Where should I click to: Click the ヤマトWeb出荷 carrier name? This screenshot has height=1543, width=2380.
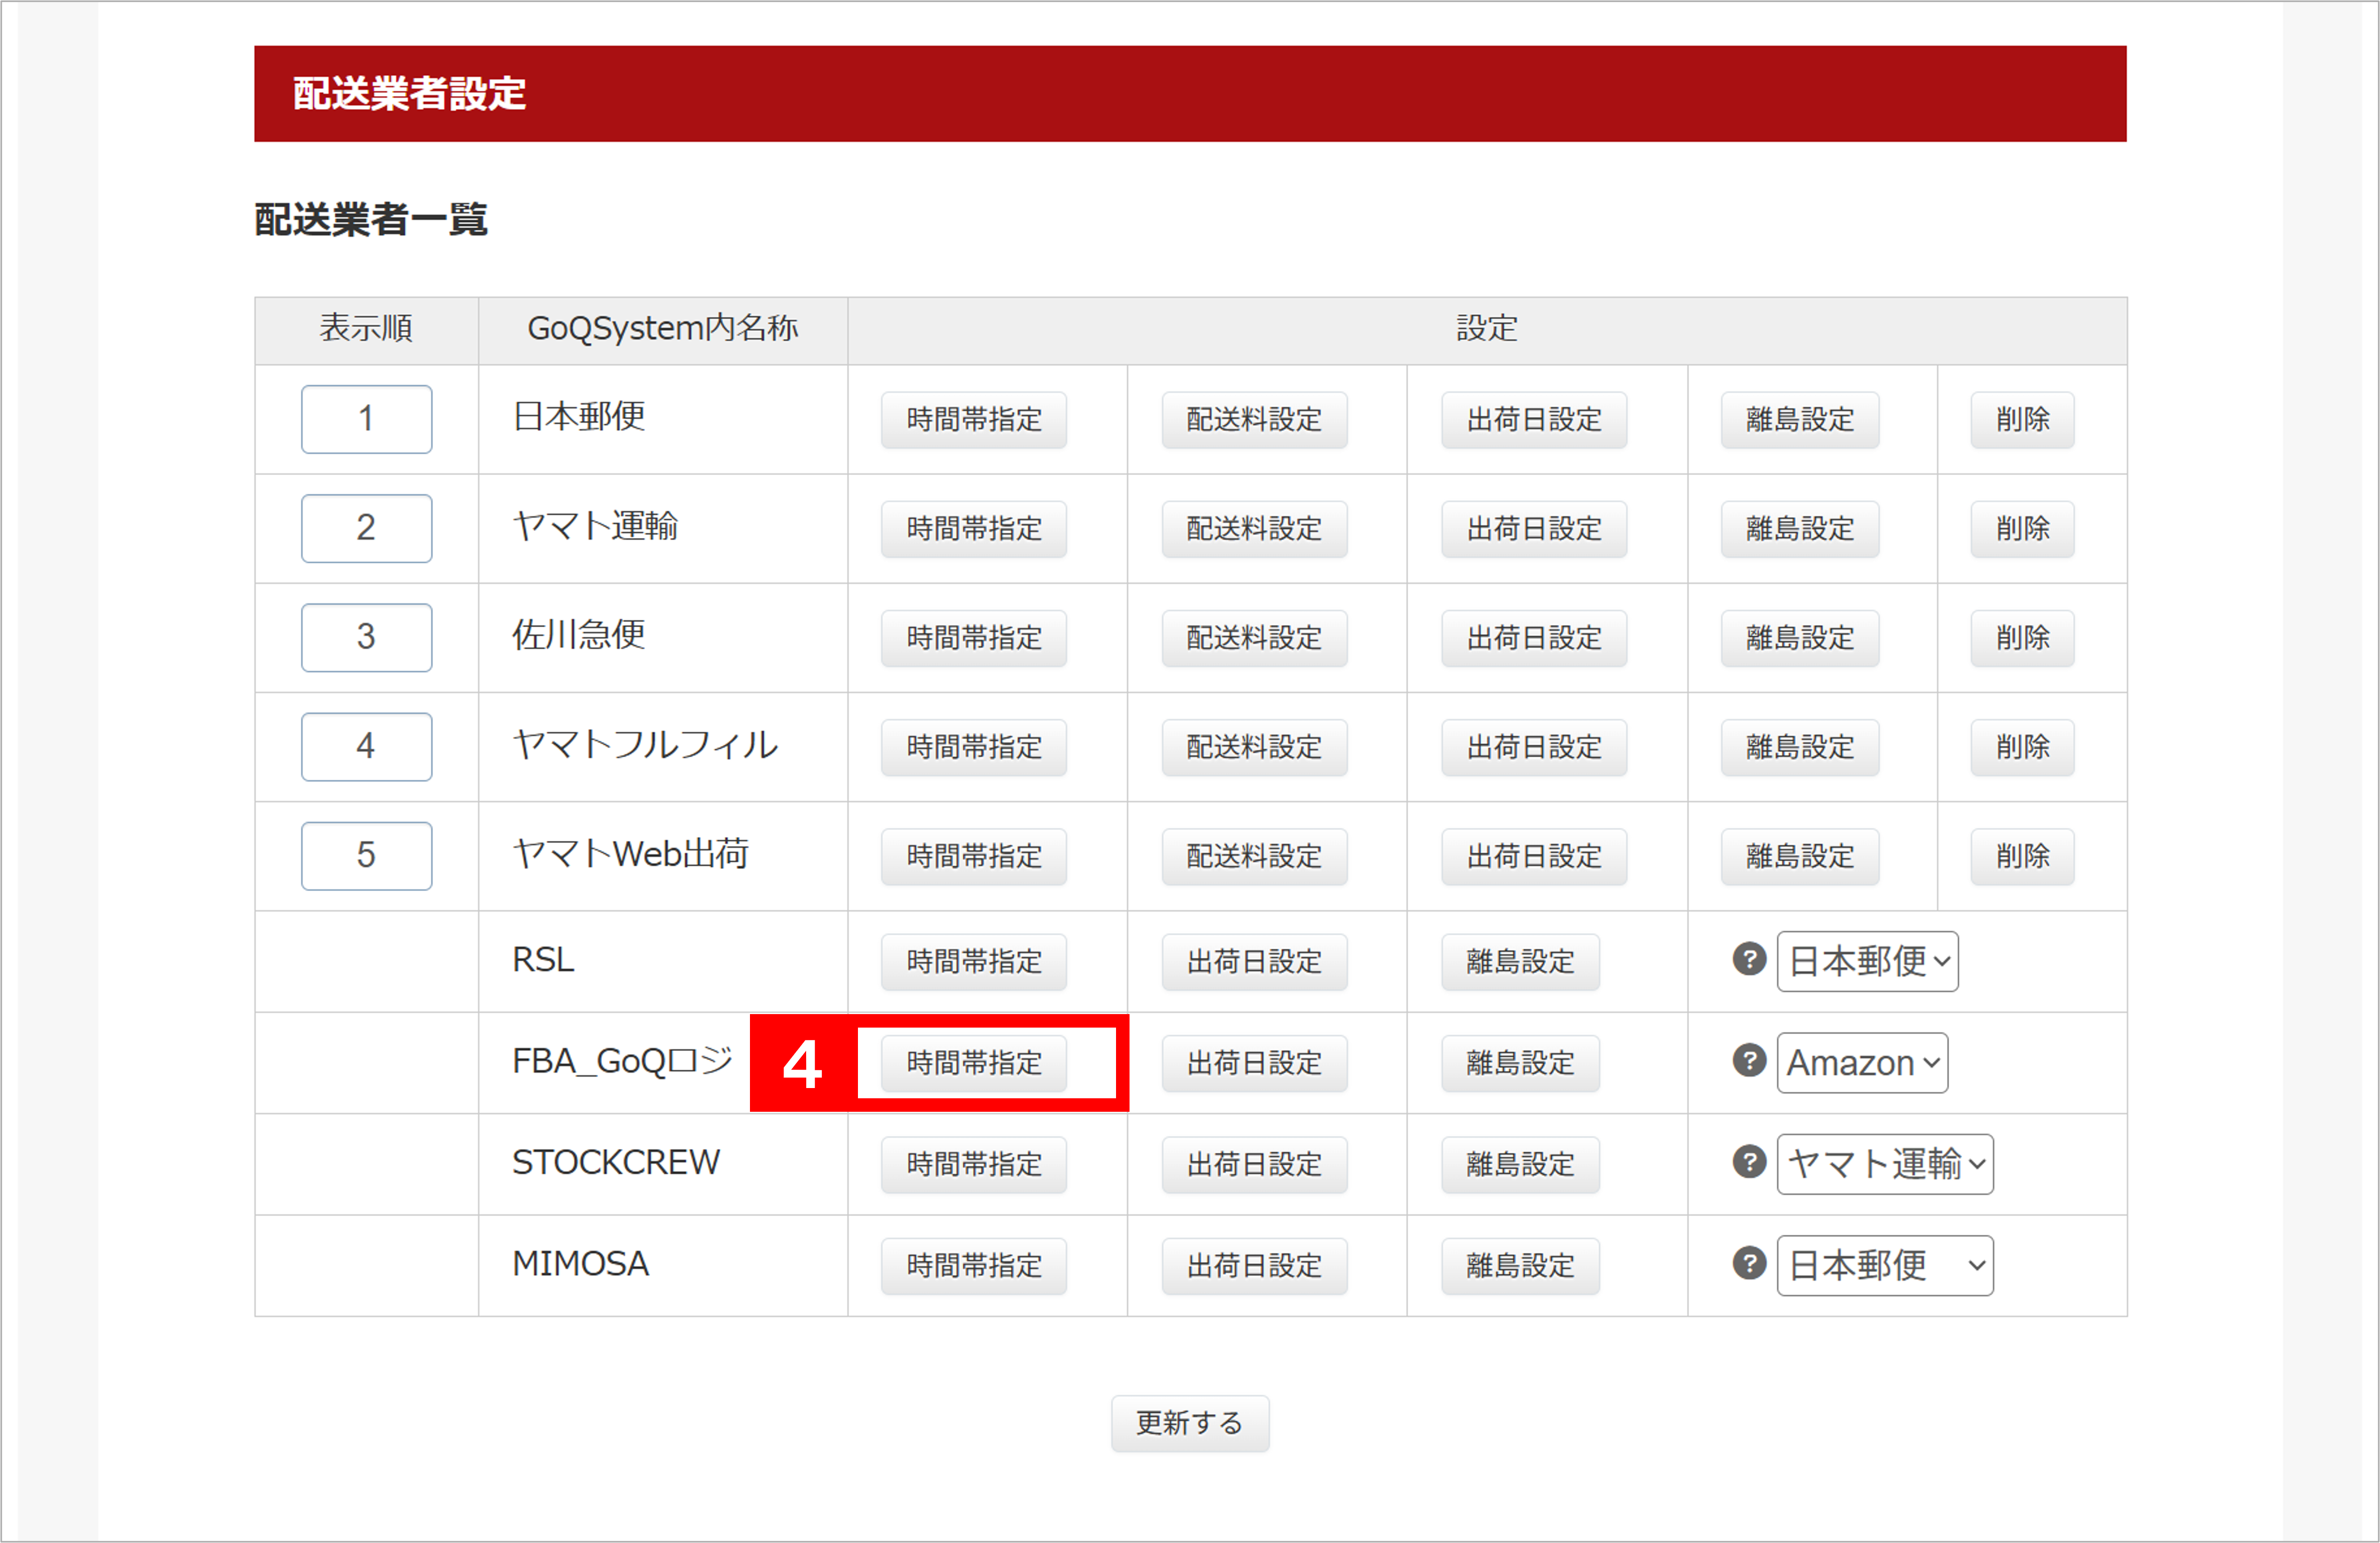[631, 853]
